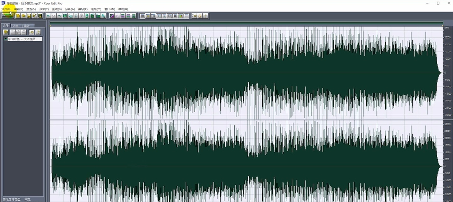Open Settings via the gear toolbar icon

pos(195,16)
